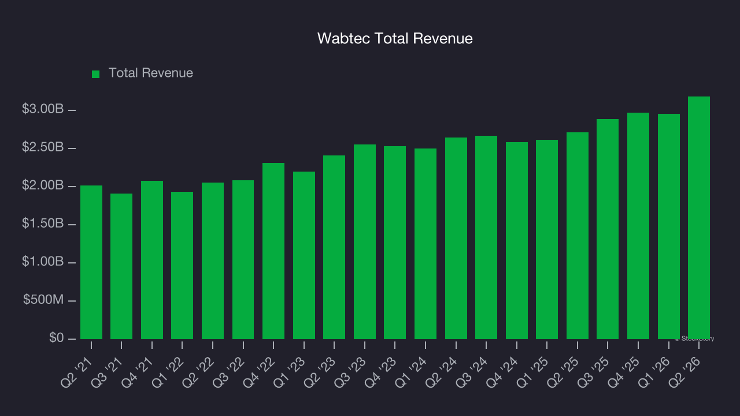Image resolution: width=740 pixels, height=416 pixels.
Task: Click the $500M y-axis label
Action: 44,300
